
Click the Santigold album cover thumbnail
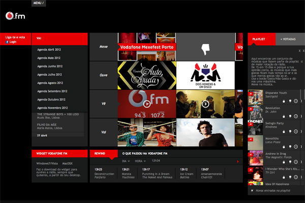(255, 97)
